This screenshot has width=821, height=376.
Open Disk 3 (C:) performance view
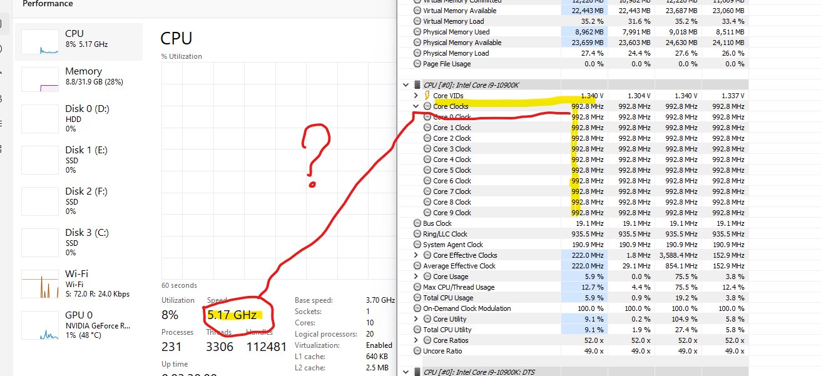coord(79,242)
